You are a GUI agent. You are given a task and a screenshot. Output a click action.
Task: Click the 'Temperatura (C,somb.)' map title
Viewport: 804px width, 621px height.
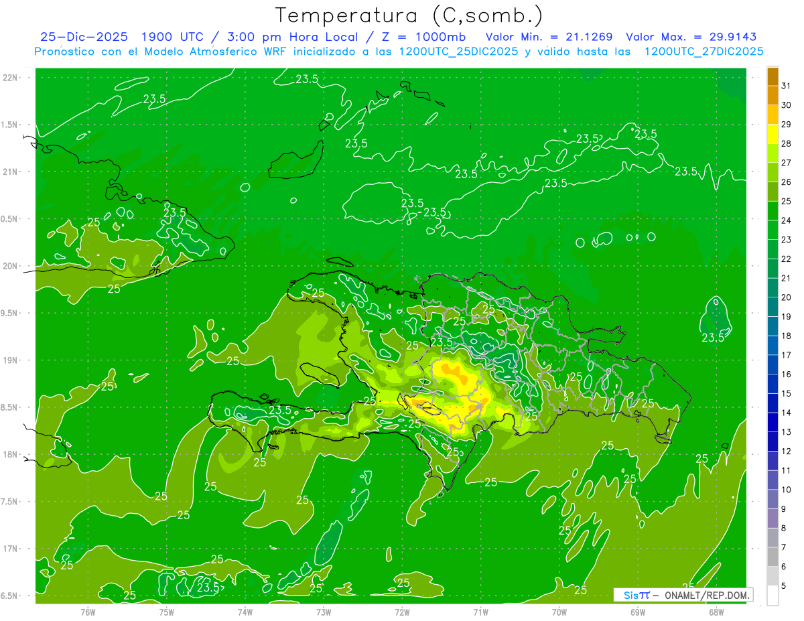[x=409, y=15]
